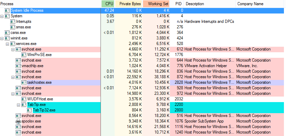Click the System Idle Process icon

pyautogui.click(x=7, y=10)
